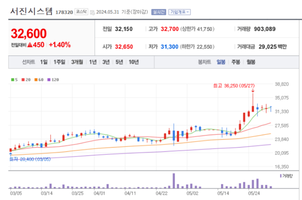This screenshot has width=302, height=200.
Task: Click the red 20-day moving average legend
Action: click(26, 79)
